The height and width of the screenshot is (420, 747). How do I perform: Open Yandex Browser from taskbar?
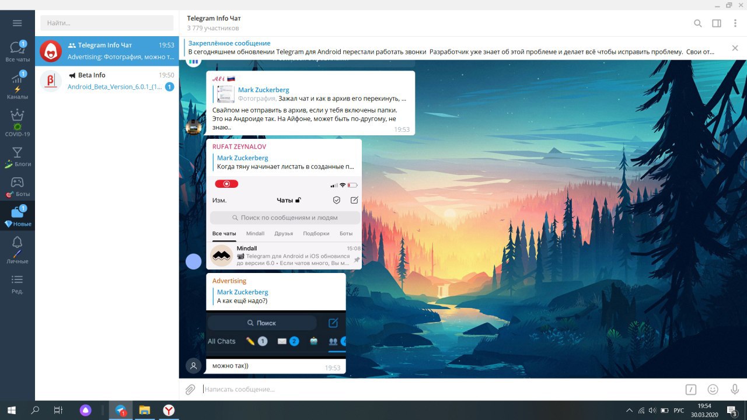169,411
